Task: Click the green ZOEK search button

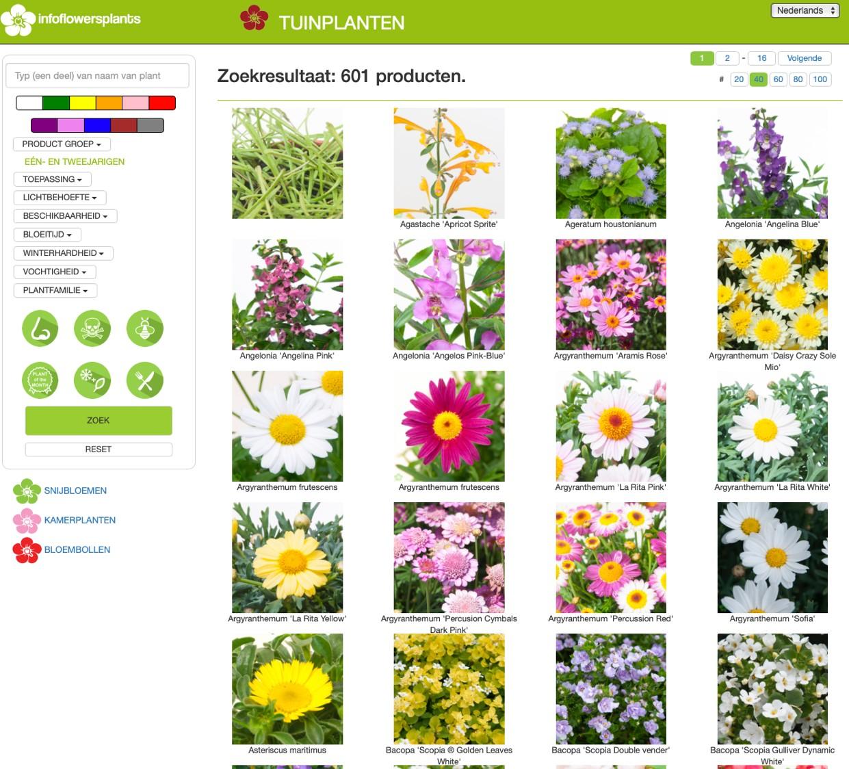Action: 99,421
